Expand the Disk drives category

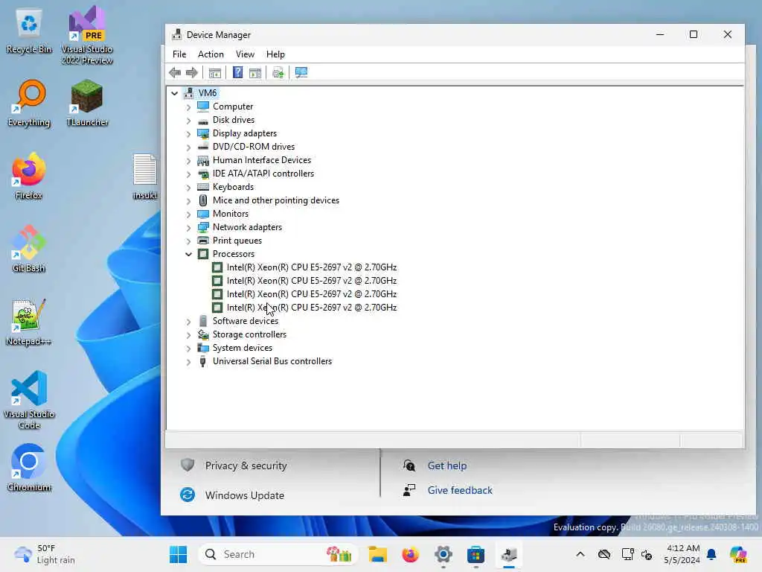coord(188,120)
